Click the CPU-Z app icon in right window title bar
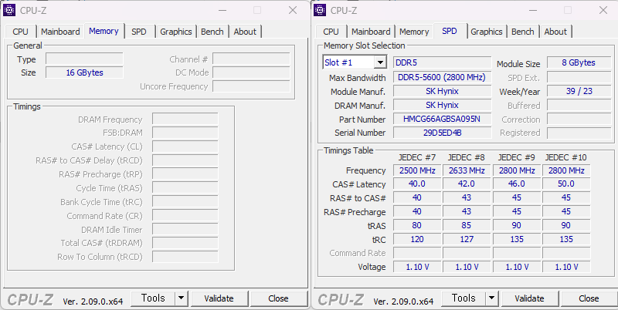The width and height of the screenshot is (618, 310). [x=321, y=10]
